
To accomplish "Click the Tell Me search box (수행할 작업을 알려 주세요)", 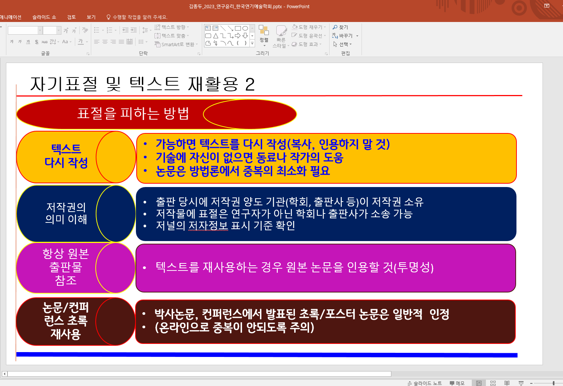I will coord(137,17).
